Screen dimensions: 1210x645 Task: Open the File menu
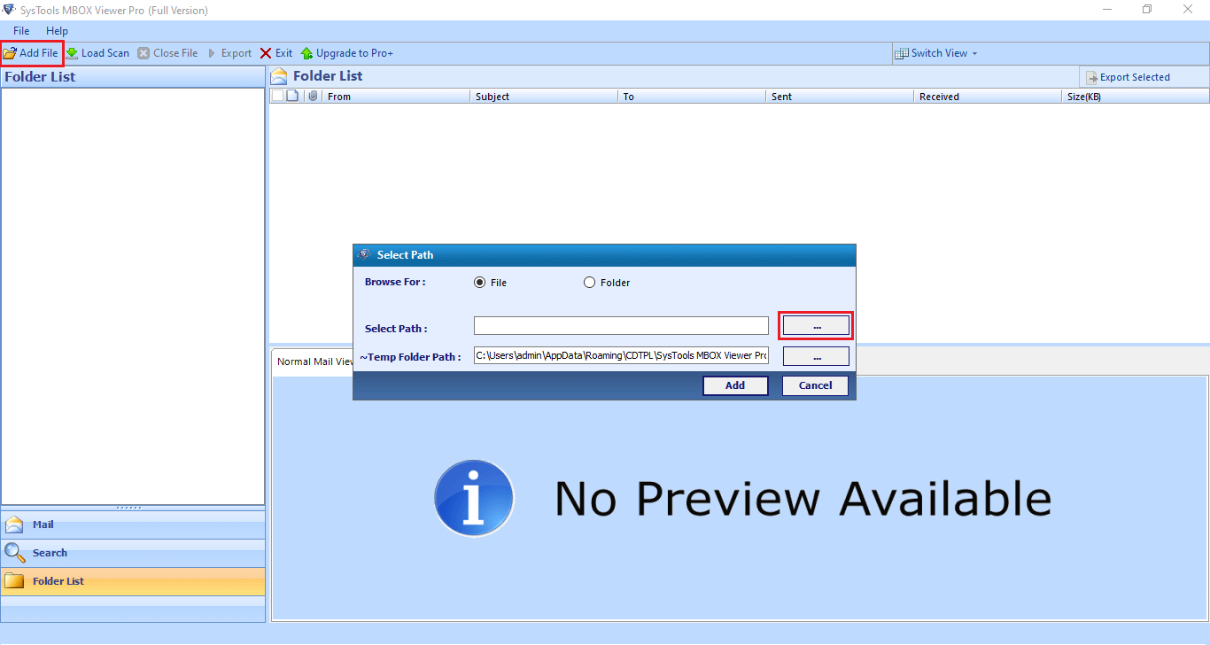(21, 31)
